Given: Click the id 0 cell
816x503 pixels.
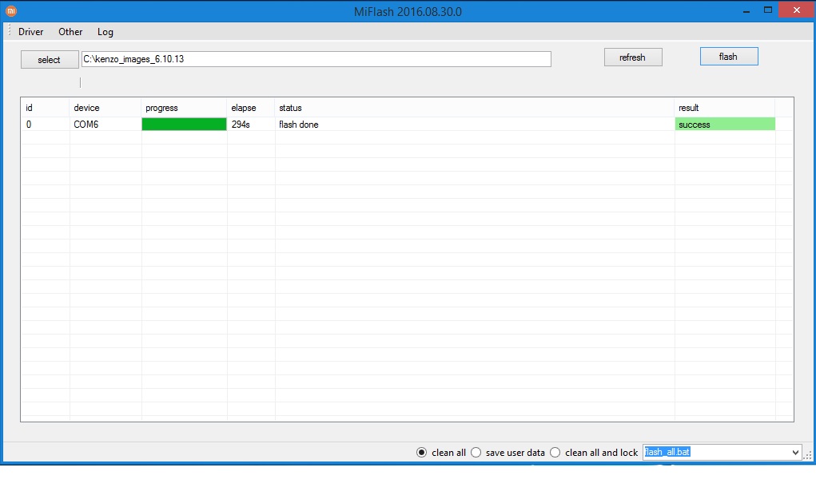Looking at the screenshot, I should click(46, 125).
